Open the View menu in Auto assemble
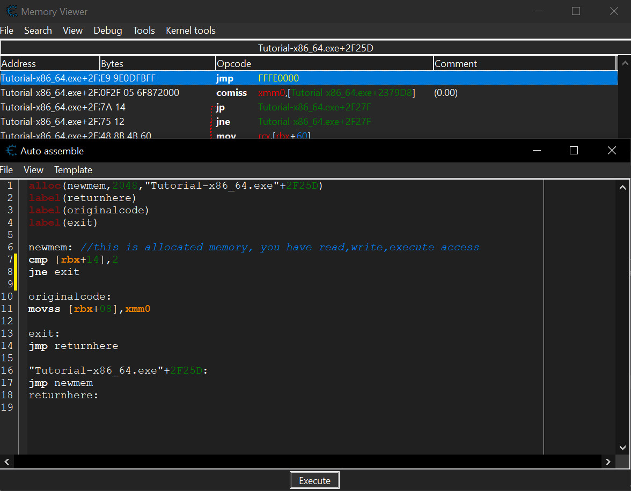 click(33, 170)
